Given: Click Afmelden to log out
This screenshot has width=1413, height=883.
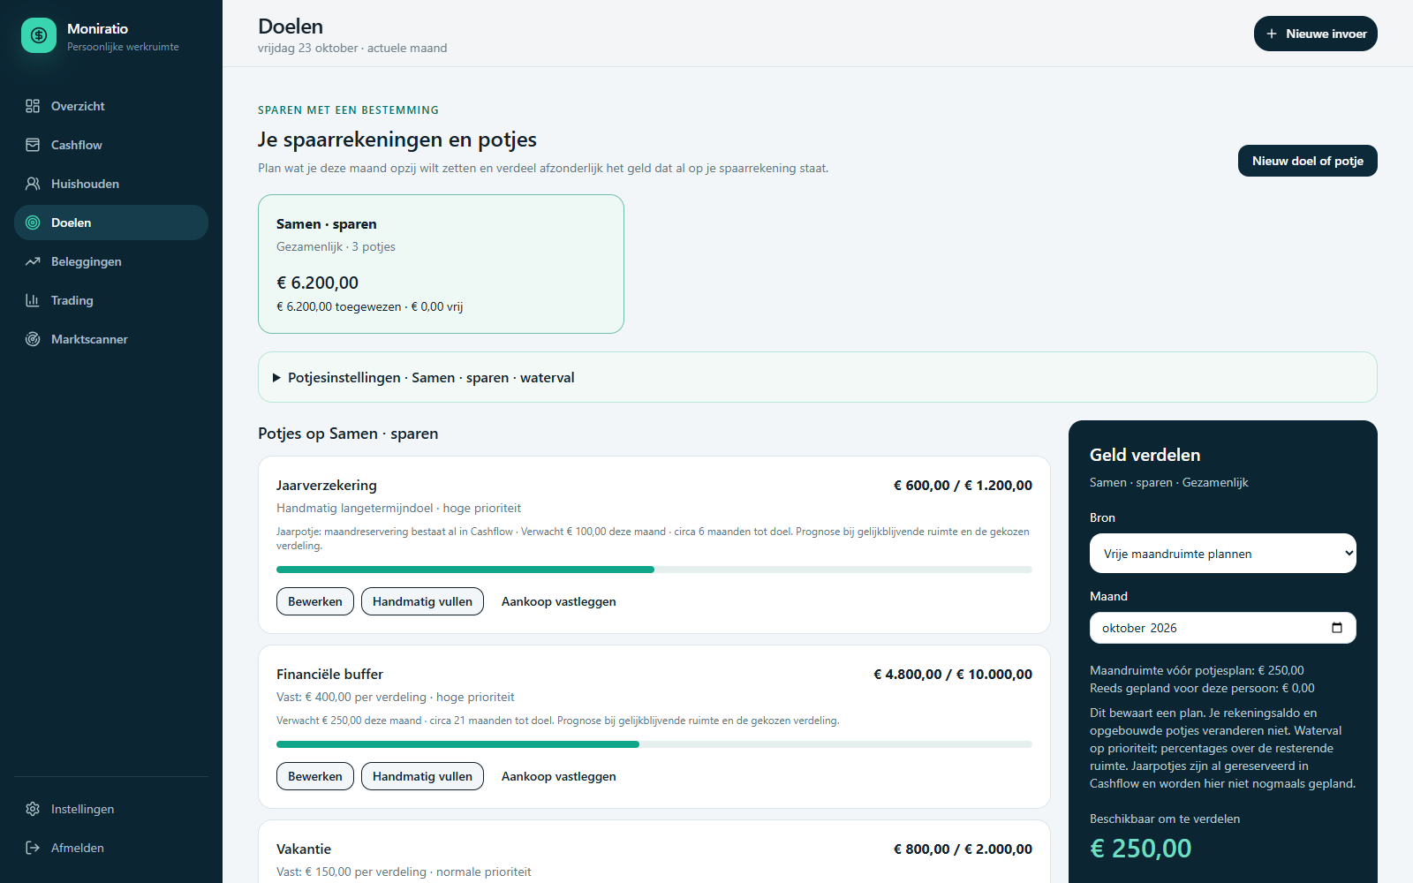Looking at the screenshot, I should (111, 848).
